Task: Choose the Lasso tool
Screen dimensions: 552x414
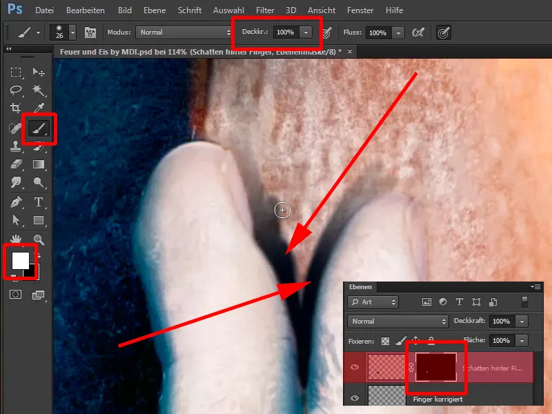Action: (16, 90)
